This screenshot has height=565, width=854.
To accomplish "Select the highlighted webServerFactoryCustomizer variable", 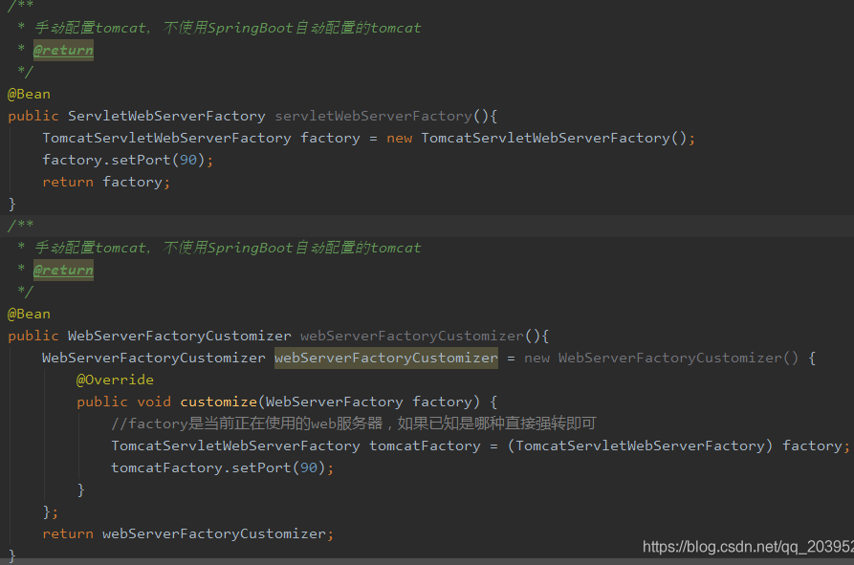I will click(386, 358).
